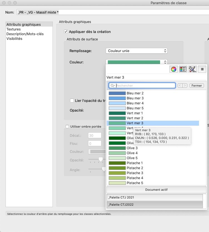The image size is (209, 232).
Task: Open the color wheel picker
Action: click(x=173, y=69)
